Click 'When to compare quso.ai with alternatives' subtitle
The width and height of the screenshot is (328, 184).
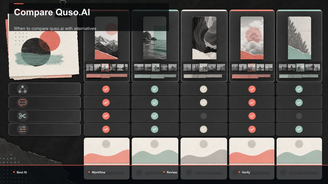tap(55, 28)
